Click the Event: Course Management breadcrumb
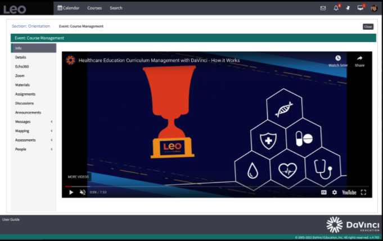This screenshot has width=383, height=241. [x=81, y=26]
